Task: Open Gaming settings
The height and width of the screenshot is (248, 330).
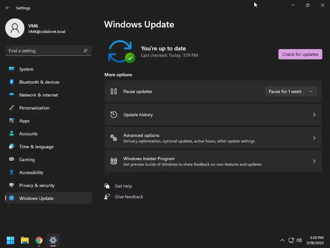Action: tap(48, 160)
